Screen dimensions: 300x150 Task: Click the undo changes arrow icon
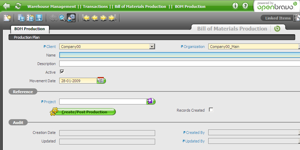click(53, 18)
